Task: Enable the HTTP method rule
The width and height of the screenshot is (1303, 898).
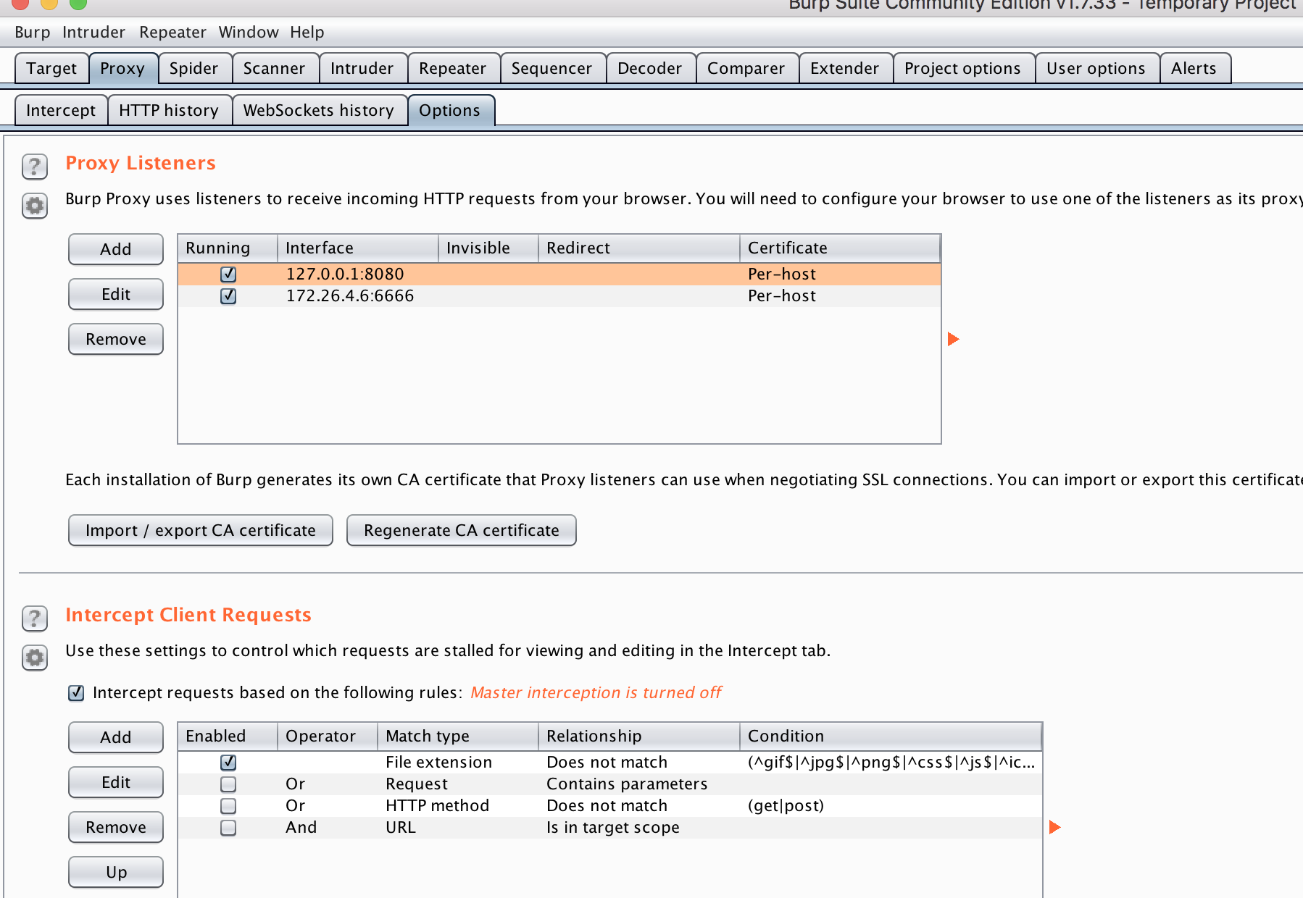Action: point(228,806)
